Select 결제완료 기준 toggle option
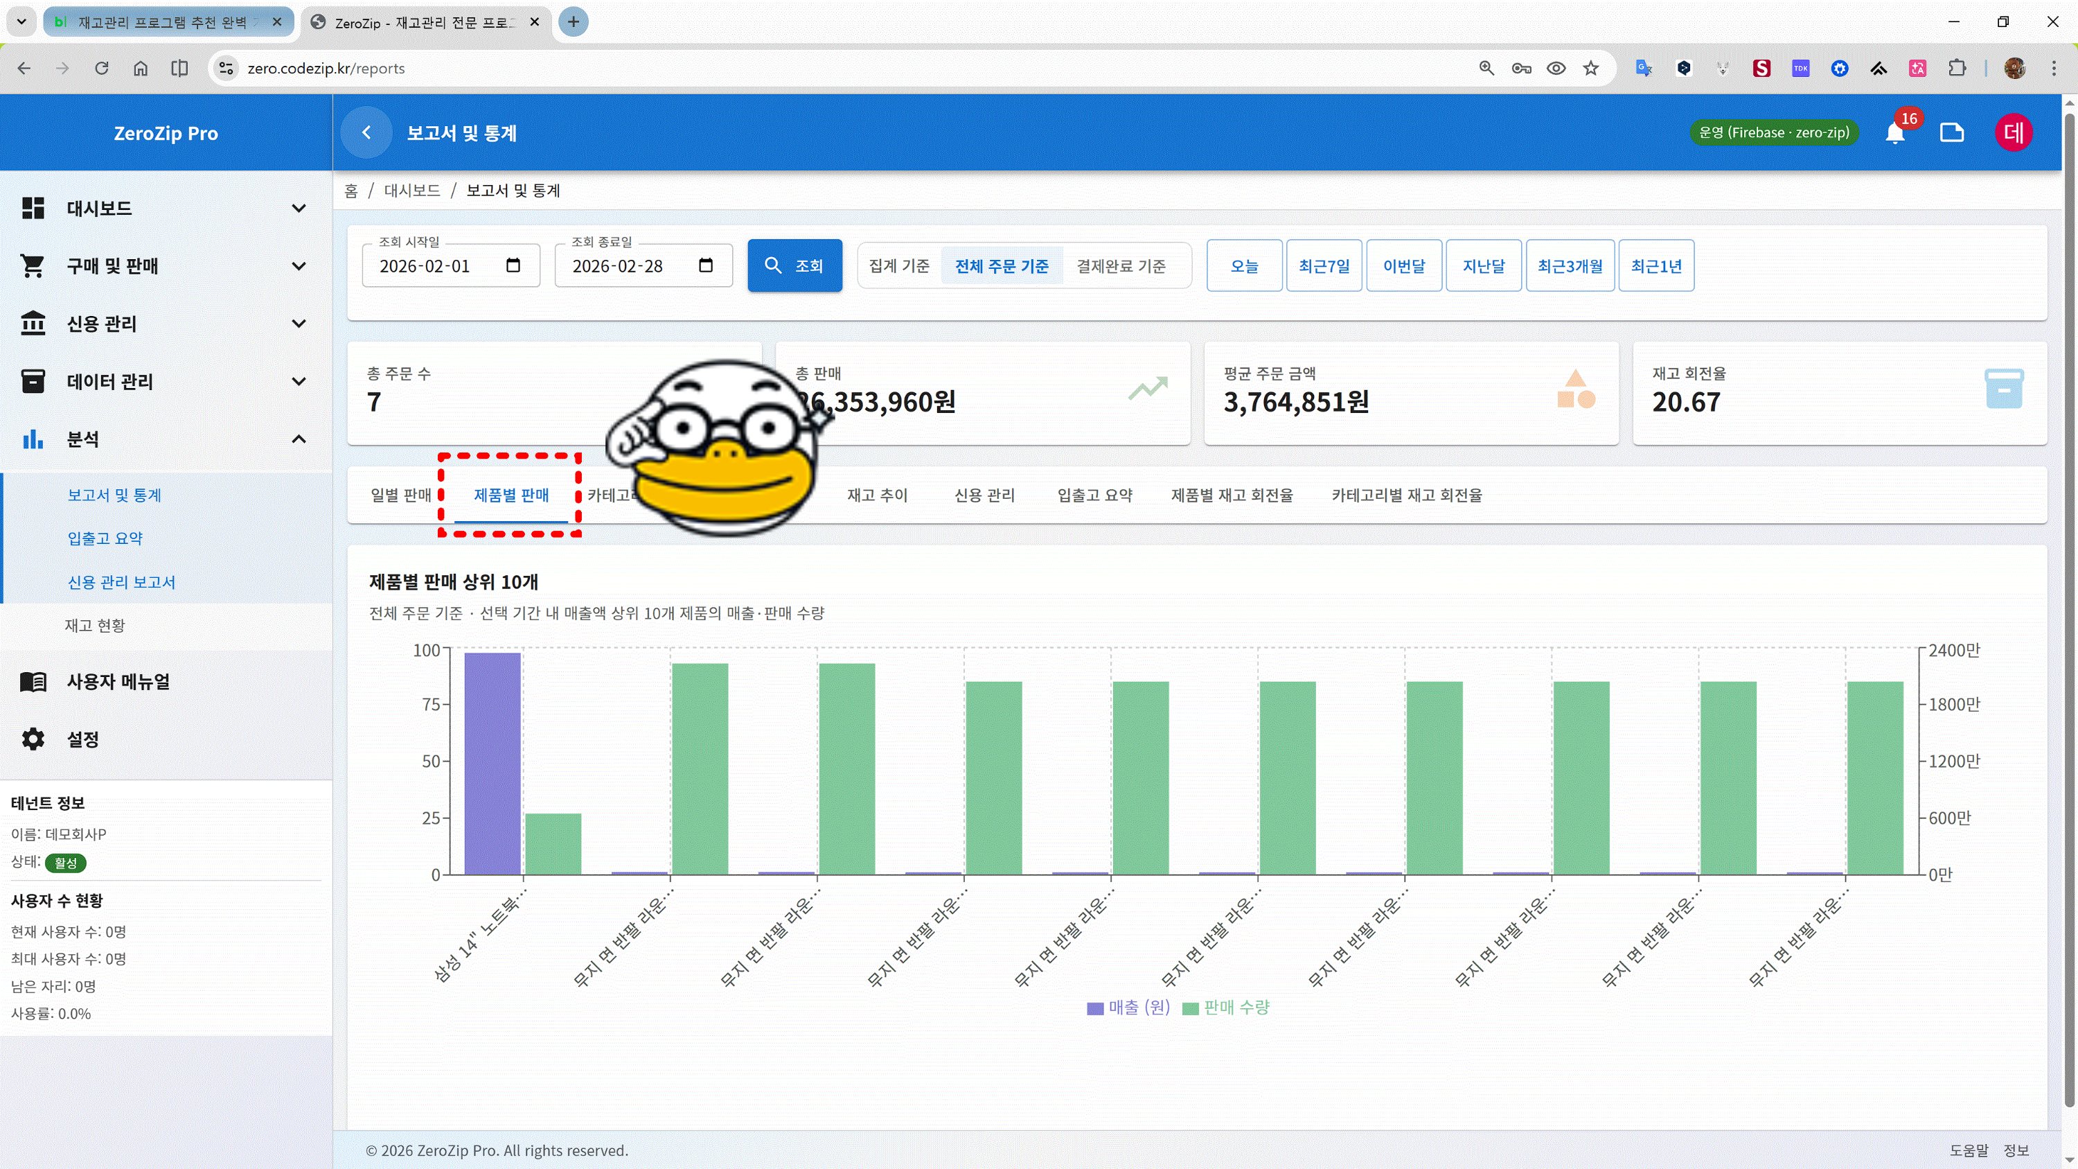This screenshot has width=2078, height=1169. coord(1121,266)
